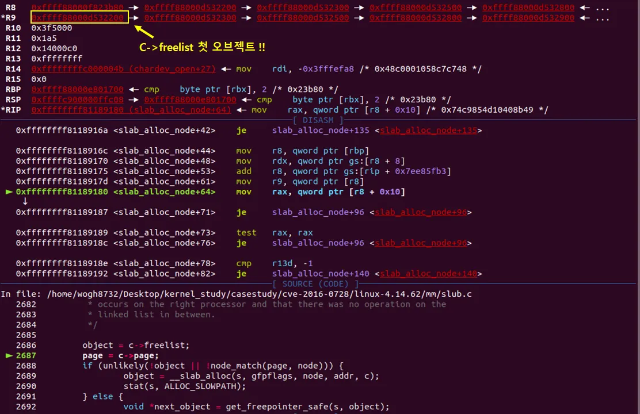Click the RSP value 0xffffc900000ffc08
This screenshot has width=640, height=414.
point(77,99)
